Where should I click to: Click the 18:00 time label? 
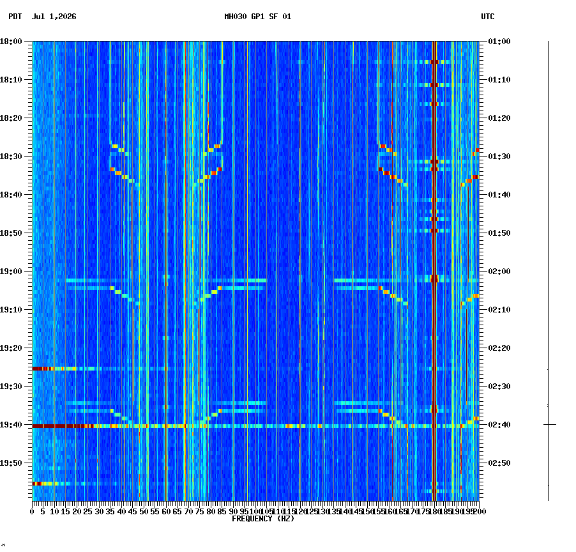[x=11, y=42]
